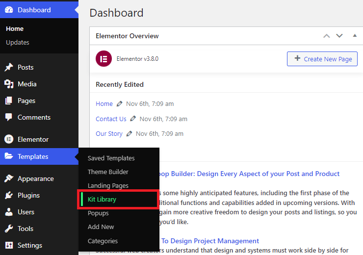Image resolution: width=363 pixels, height=255 pixels.
Task: Click the Tools wrench icon
Action: coord(9,229)
